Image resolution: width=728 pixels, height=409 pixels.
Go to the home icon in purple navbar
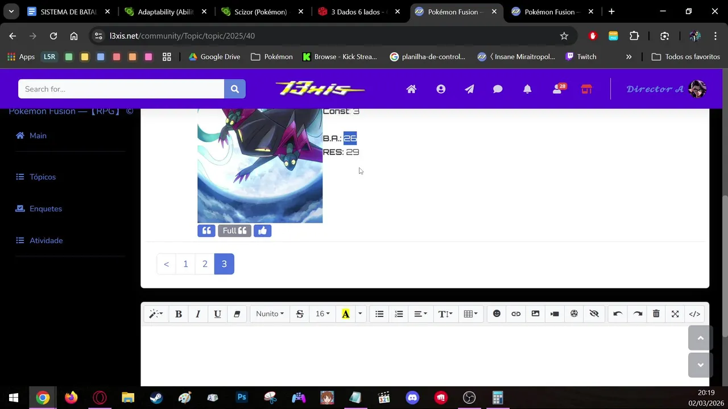[x=411, y=89]
